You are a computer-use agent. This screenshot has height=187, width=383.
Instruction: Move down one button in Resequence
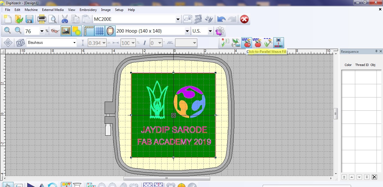click(359, 177)
